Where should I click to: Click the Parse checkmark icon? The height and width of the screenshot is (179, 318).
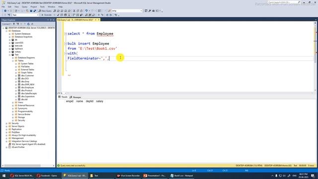(58, 15)
